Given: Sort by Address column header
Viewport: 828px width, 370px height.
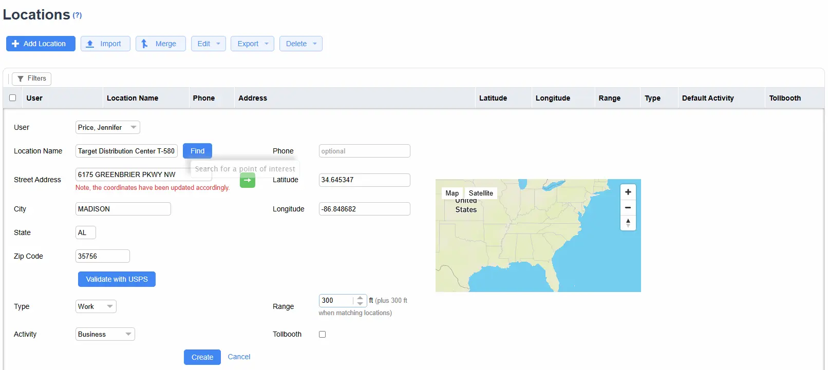Looking at the screenshot, I should coord(253,98).
